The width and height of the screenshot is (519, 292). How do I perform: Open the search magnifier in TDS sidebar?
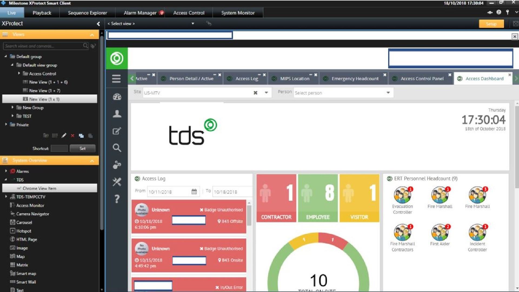pos(117,148)
